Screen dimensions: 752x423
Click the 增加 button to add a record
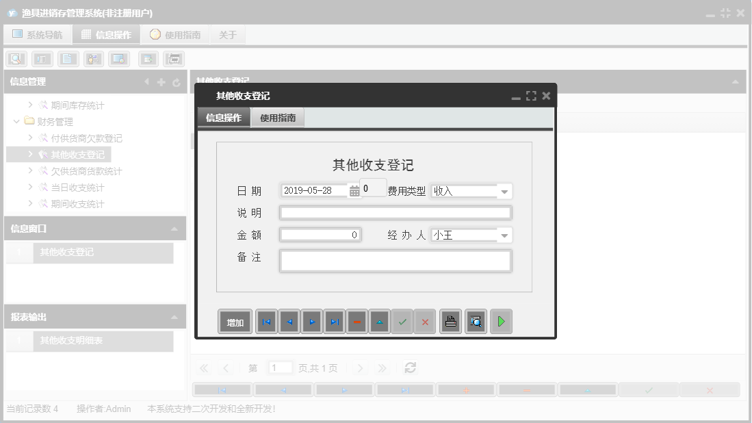[x=235, y=321]
